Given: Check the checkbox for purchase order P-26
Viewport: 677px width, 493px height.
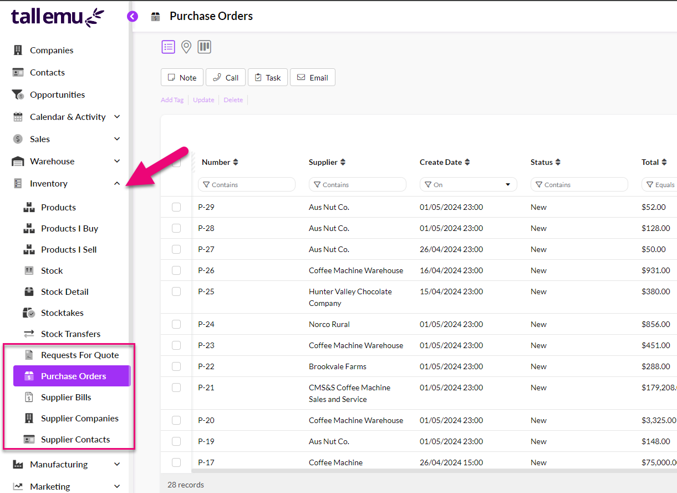Looking at the screenshot, I should 176,270.
